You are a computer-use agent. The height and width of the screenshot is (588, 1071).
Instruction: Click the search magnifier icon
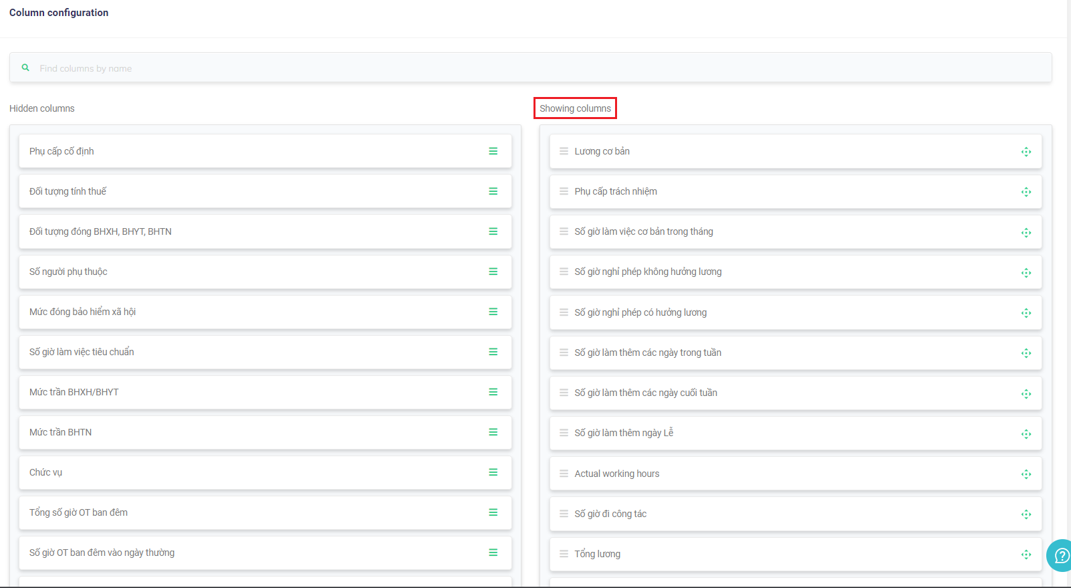pos(25,68)
